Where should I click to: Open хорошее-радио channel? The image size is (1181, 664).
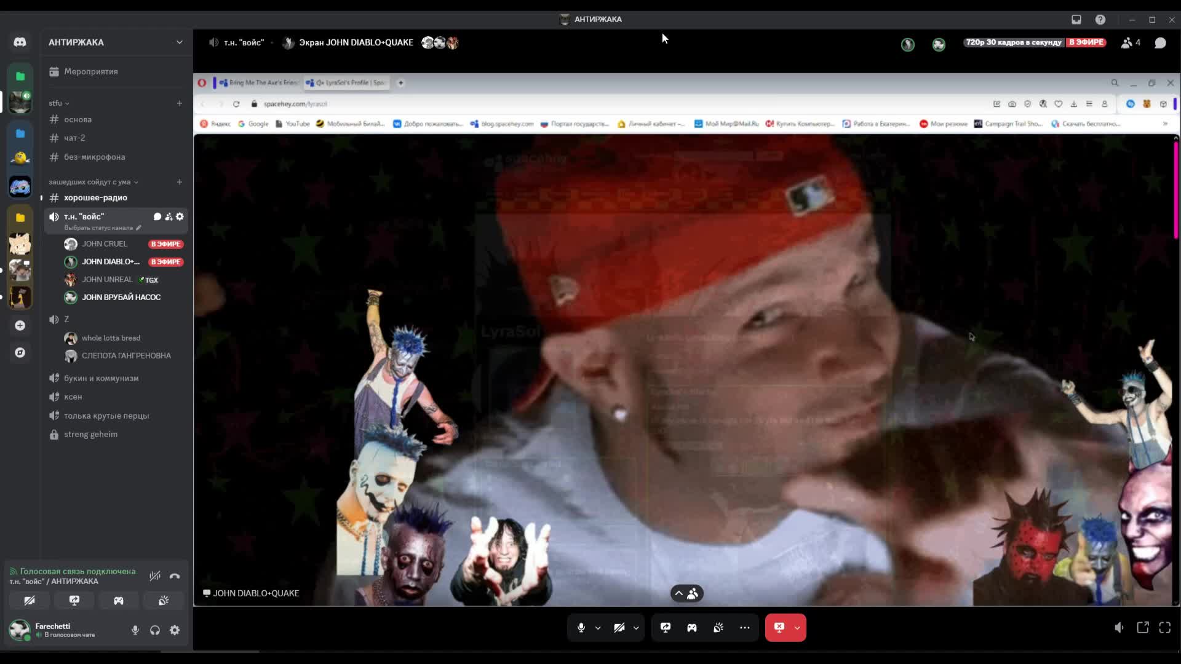tap(116, 197)
